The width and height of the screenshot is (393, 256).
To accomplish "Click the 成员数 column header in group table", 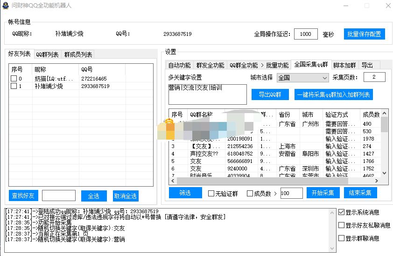I will (371, 115).
